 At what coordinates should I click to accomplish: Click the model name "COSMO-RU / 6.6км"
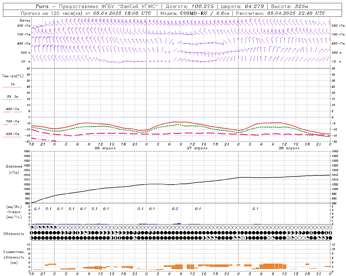pyautogui.click(x=205, y=13)
